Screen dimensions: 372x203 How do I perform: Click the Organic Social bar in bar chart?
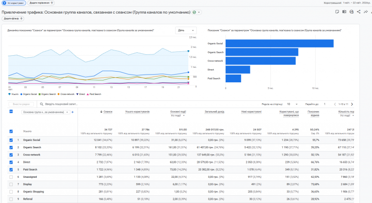click(x=279, y=43)
